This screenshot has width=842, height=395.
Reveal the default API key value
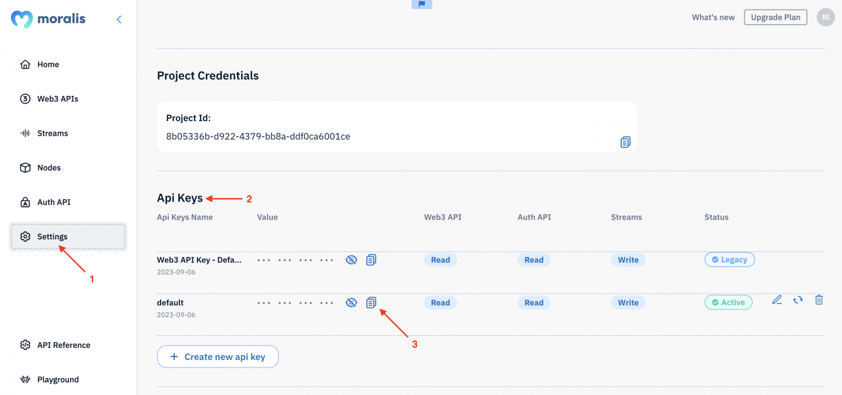tap(351, 302)
